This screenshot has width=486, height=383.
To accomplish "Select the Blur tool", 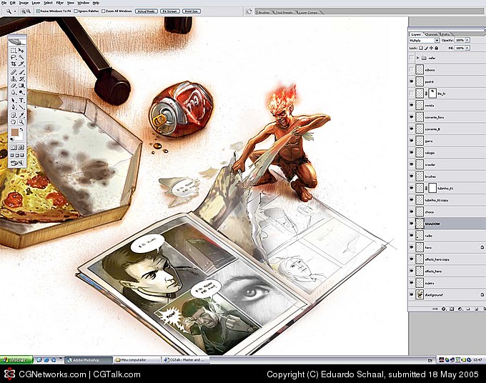I will tap(14, 92).
